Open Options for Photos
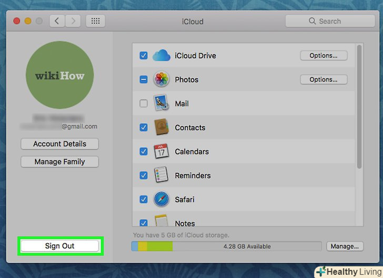Viewport: 383px width, 278px height. 324,80
